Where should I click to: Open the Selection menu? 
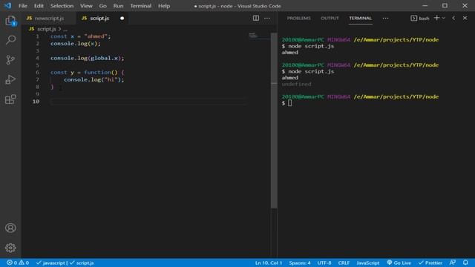point(62,6)
